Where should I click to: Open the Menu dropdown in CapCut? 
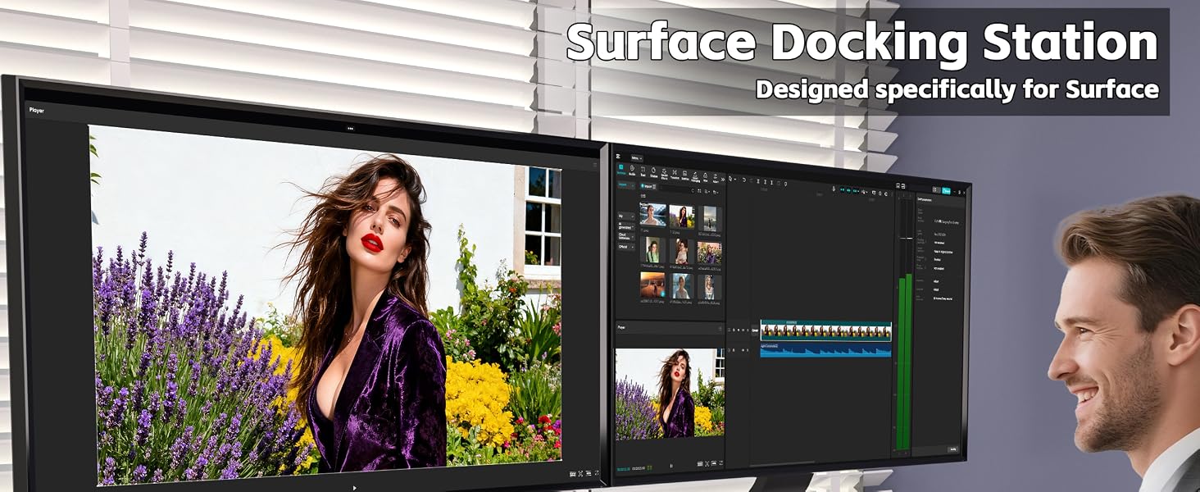coord(637,158)
